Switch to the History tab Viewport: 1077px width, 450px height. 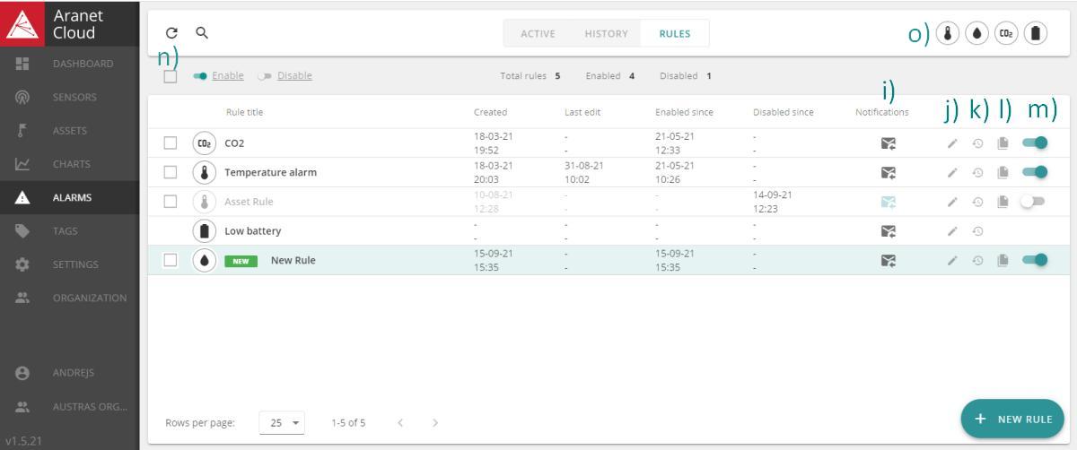tap(606, 33)
